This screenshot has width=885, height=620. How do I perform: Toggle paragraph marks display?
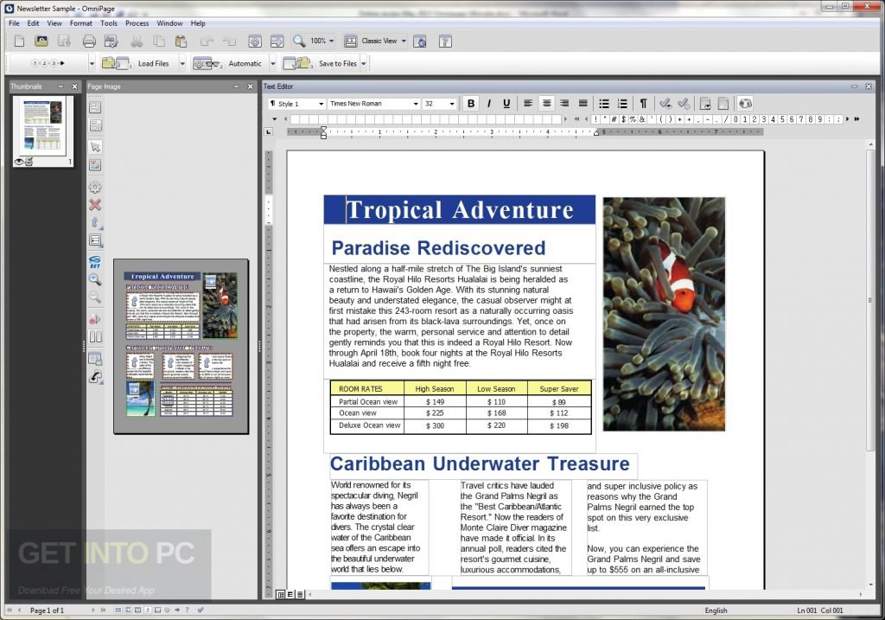click(x=642, y=103)
